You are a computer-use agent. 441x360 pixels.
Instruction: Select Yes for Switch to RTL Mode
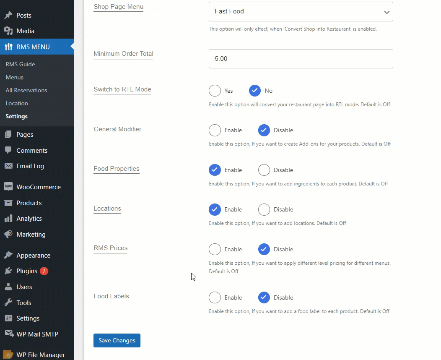215,91
